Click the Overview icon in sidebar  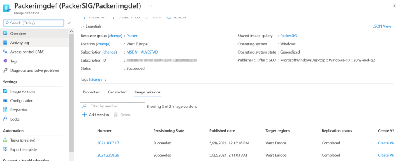[5, 33]
